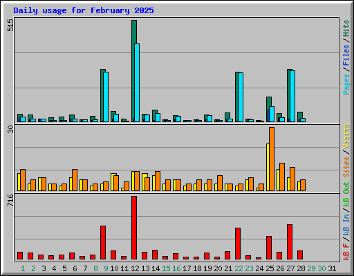Screen dimensions: 354x276
Task: Click day label 4 on the x-axis
Action: [x=54, y=268]
